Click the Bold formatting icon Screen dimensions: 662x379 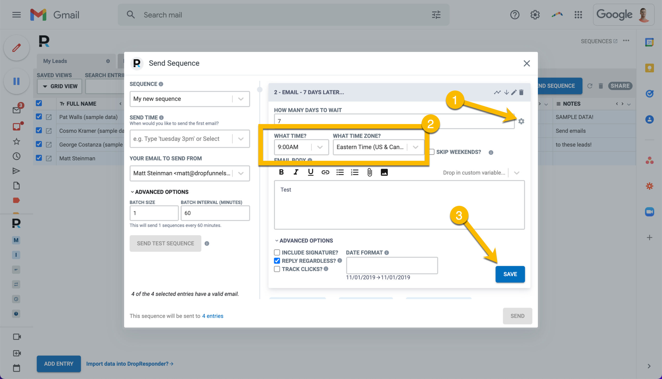pos(281,172)
